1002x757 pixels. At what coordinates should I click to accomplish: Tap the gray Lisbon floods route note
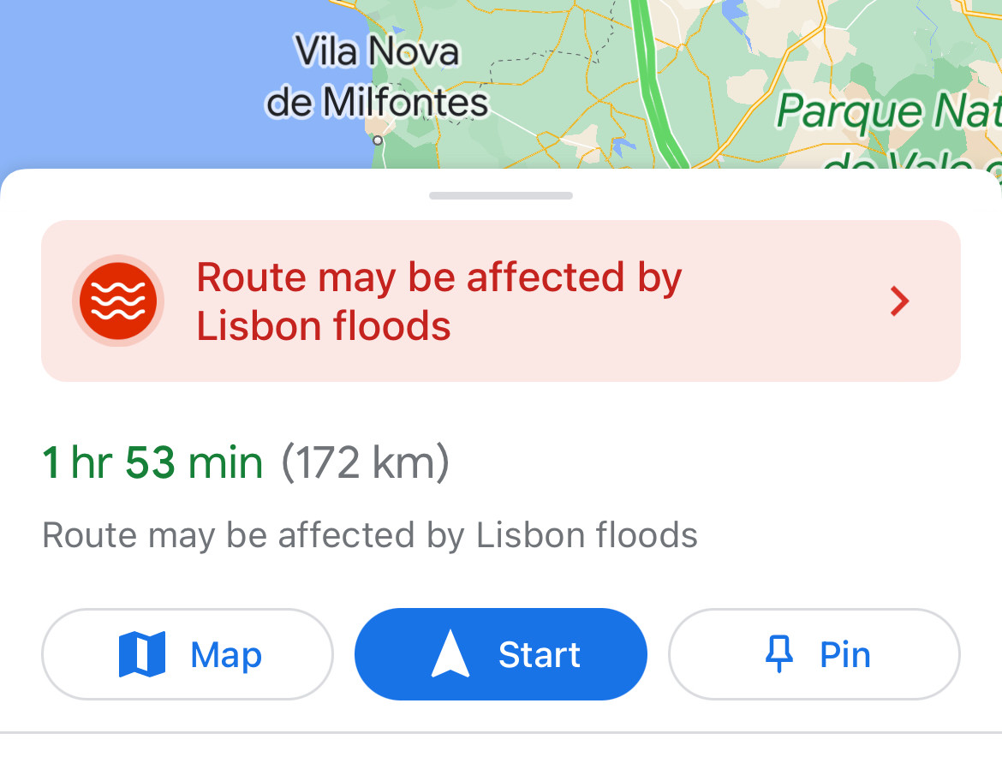pyautogui.click(x=370, y=536)
